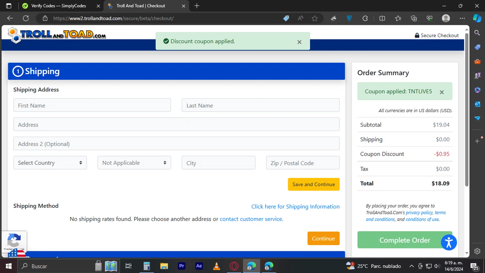Open browser Collections

pos(414,18)
